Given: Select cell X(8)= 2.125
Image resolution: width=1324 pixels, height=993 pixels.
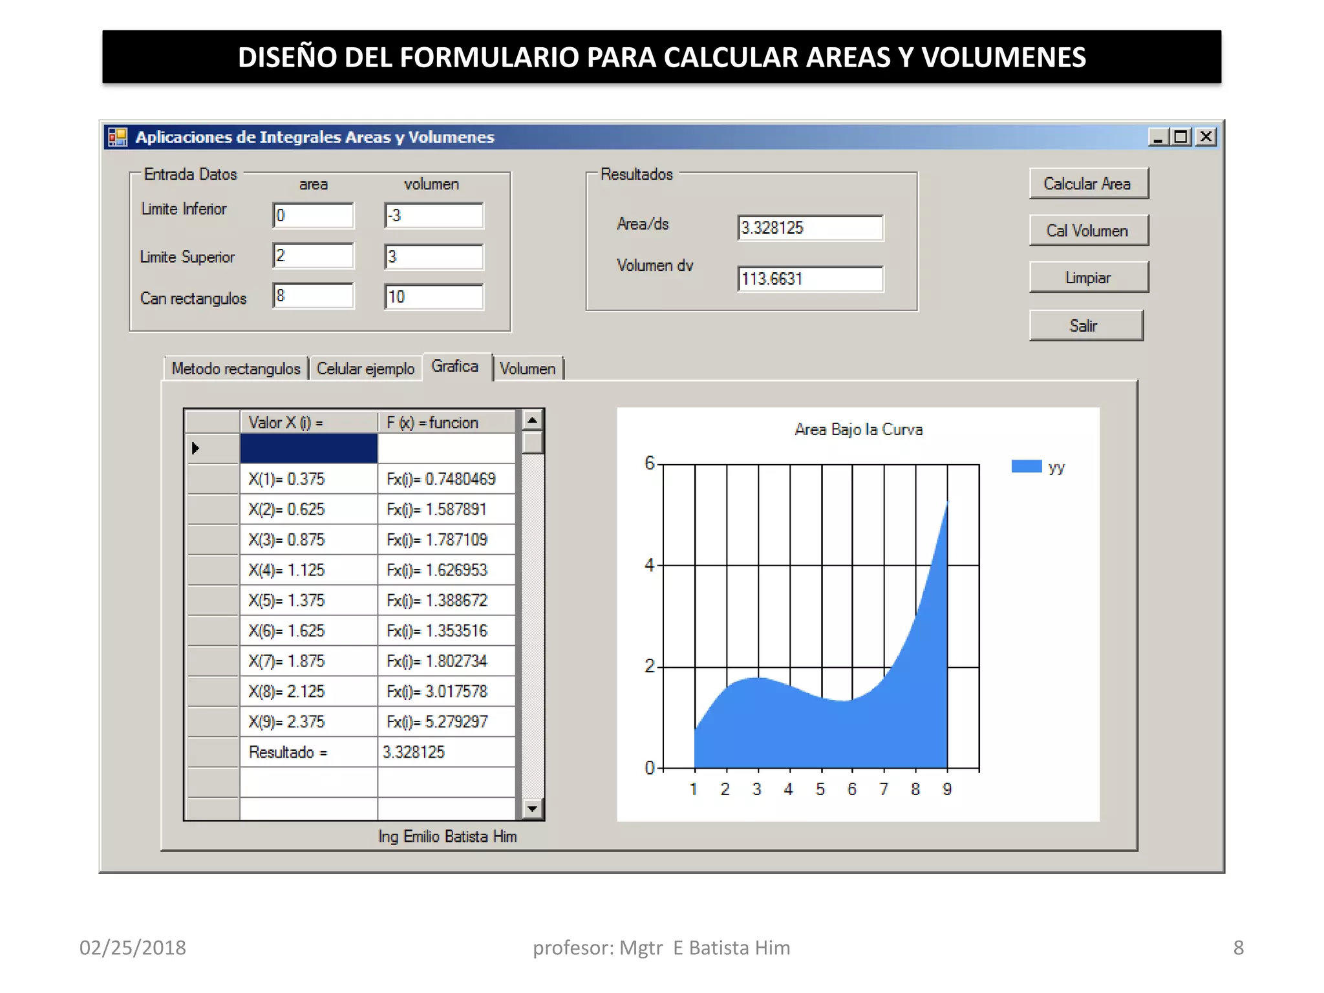Looking at the screenshot, I should tap(309, 692).
